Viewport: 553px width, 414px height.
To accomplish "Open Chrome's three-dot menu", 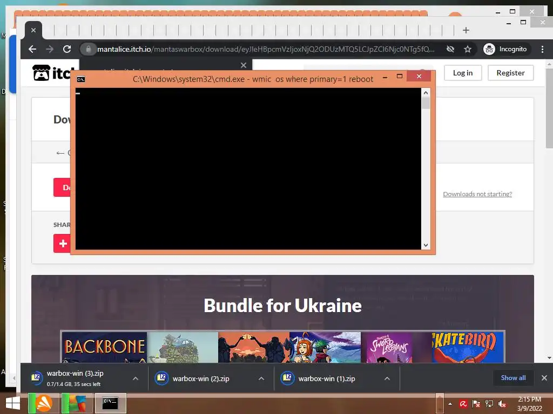I will pos(542,49).
